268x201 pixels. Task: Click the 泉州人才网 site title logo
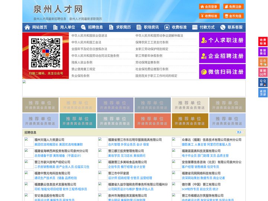[x=58, y=9]
